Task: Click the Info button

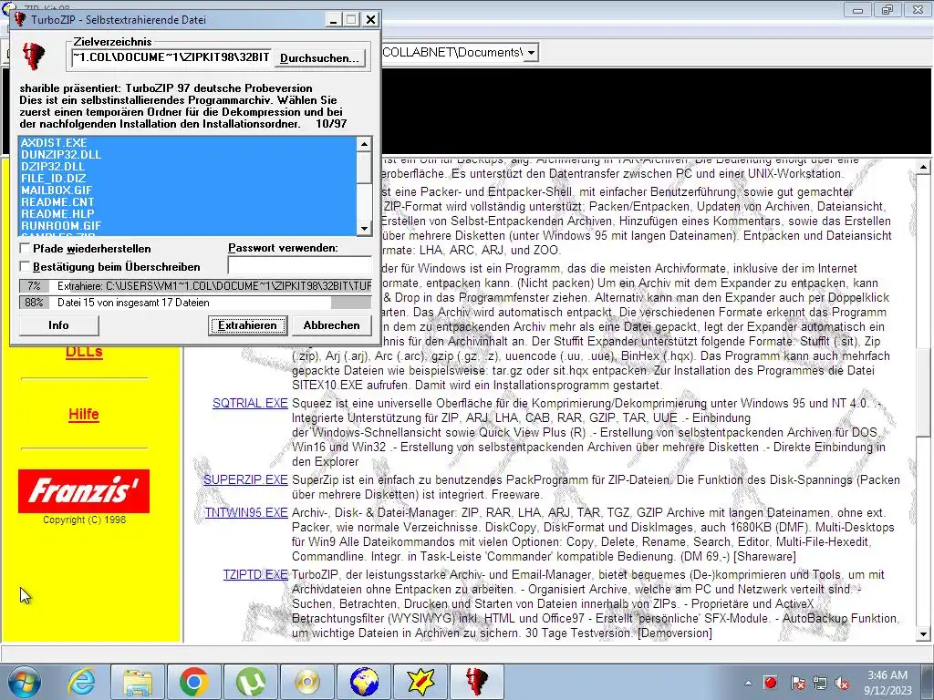Action: (58, 325)
